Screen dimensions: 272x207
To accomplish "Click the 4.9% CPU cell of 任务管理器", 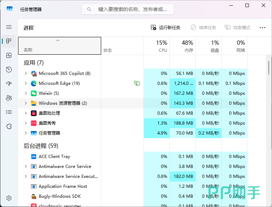I will (x=157, y=133).
